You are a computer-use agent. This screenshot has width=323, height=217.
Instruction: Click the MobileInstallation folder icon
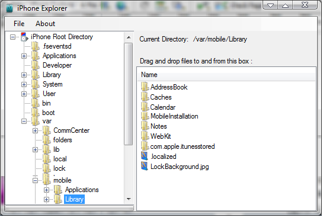(145, 116)
